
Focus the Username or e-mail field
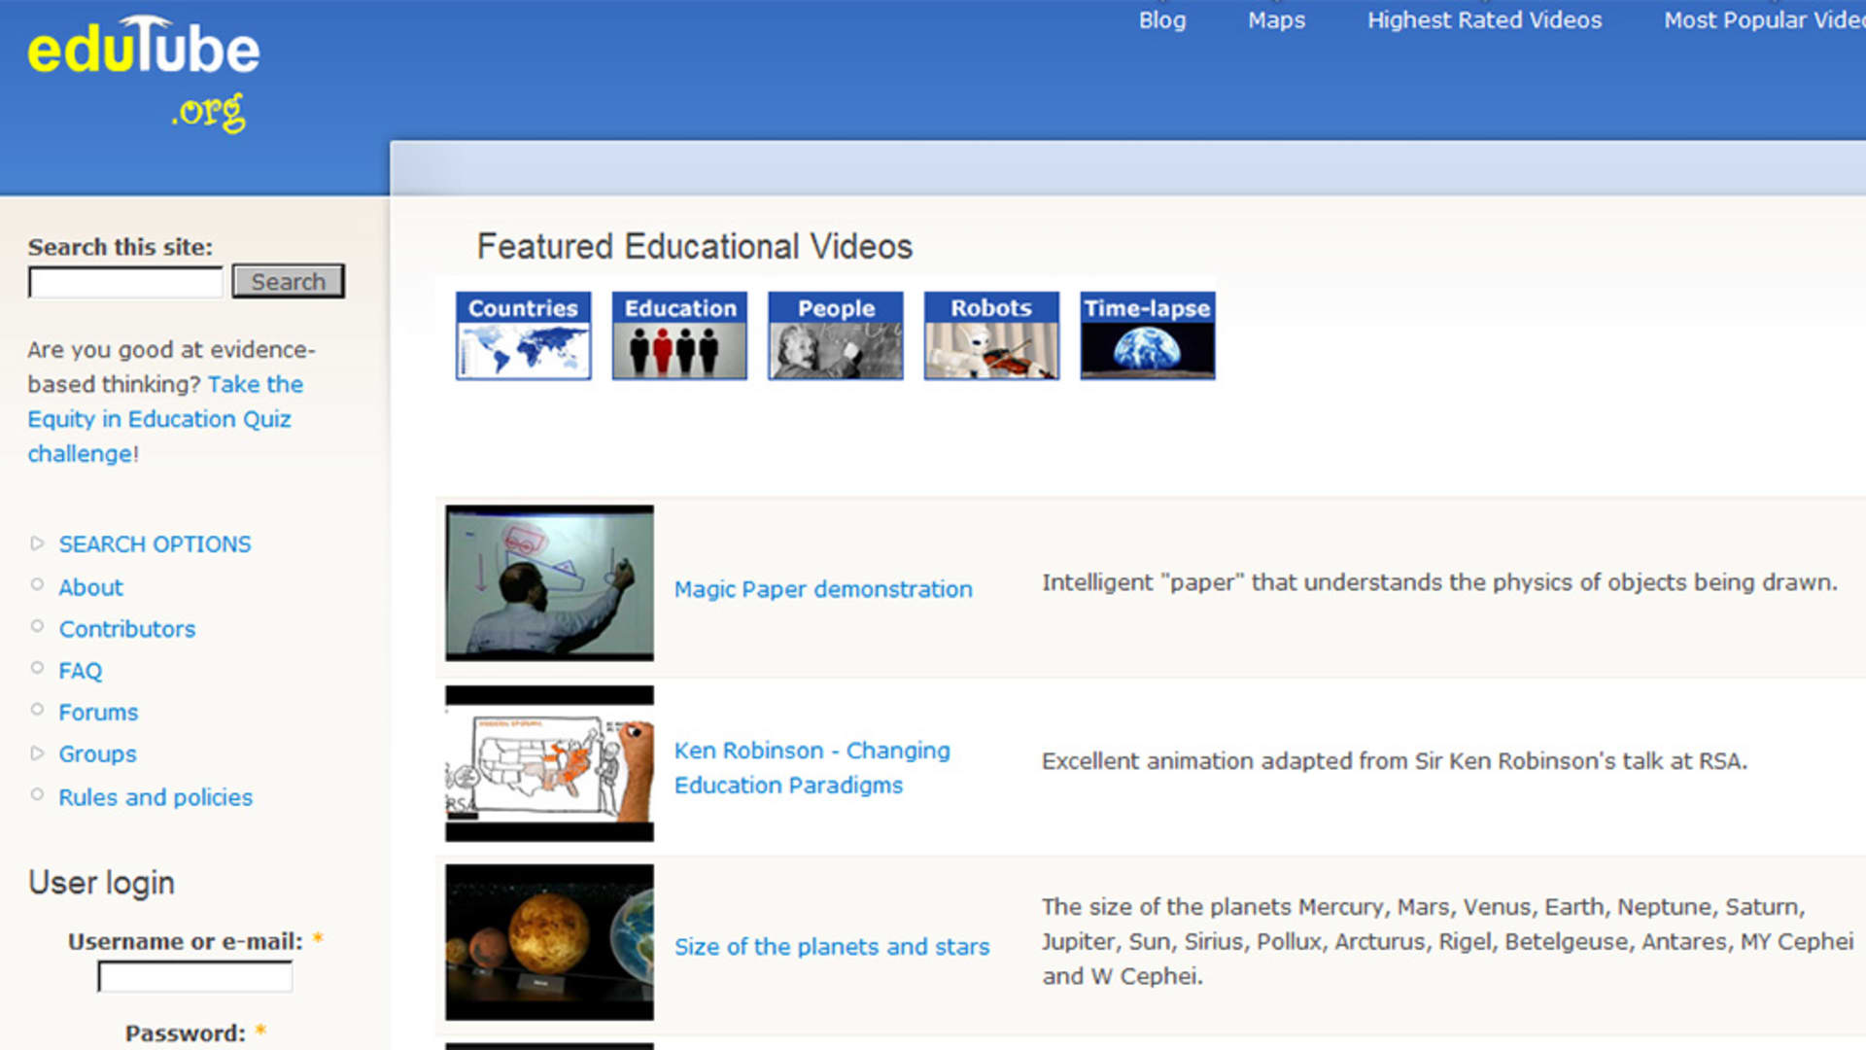(194, 976)
